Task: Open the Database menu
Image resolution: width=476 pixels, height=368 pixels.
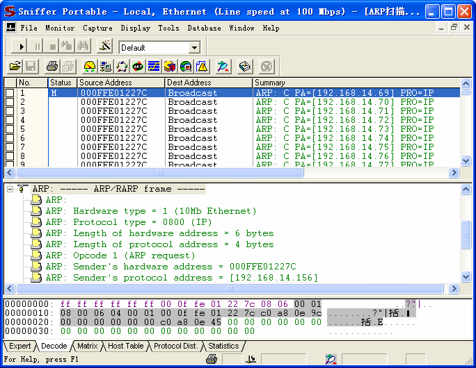Action: pyautogui.click(x=204, y=28)
